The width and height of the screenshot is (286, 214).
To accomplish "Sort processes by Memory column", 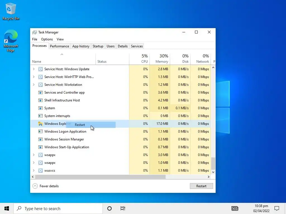I will coord(160,59).
